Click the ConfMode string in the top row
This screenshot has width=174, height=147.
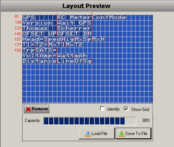(109, 17)
